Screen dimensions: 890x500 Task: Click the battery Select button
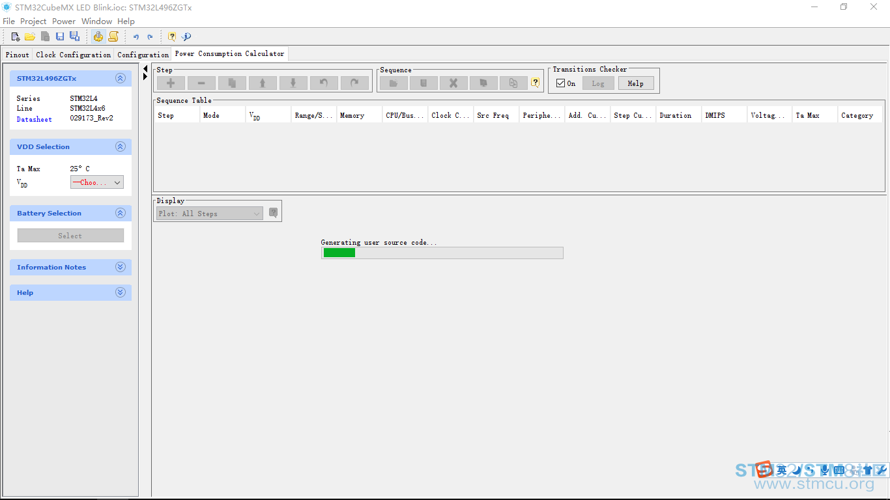(70, 236)
